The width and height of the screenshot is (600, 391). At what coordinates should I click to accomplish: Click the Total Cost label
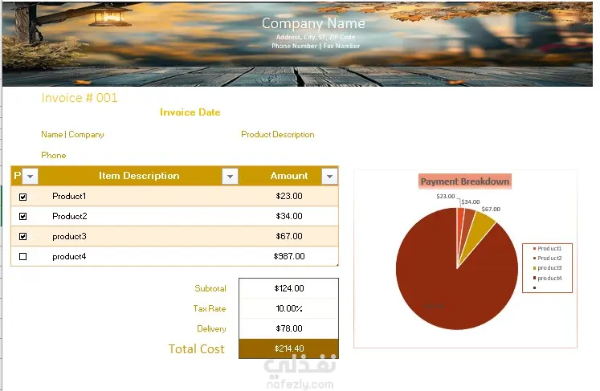click(196, 349)
